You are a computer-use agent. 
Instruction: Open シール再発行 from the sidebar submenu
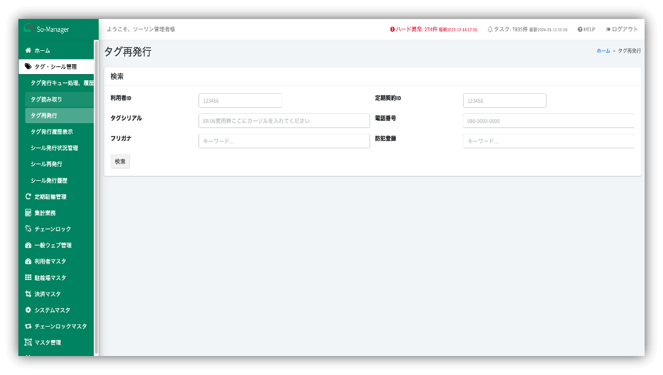click(47, 164)
